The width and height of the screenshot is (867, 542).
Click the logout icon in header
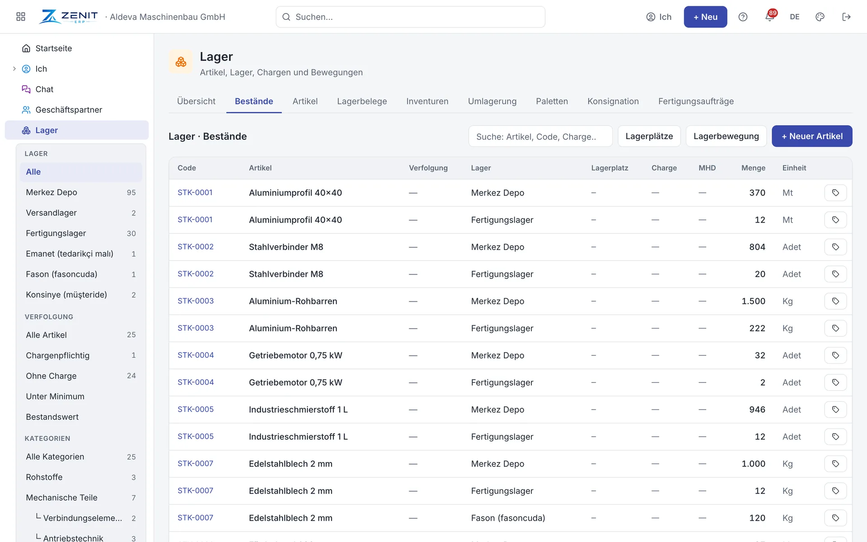(847, 17)
